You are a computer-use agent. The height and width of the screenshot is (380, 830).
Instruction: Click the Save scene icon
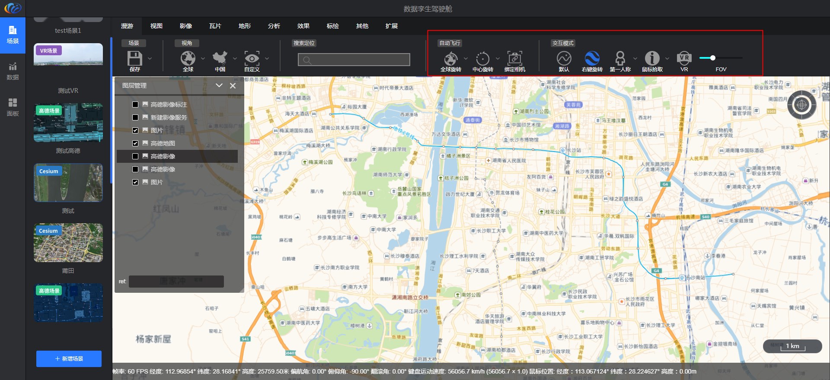click(x=134, y=59)
